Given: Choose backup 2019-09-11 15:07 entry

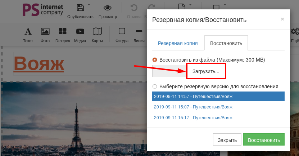Looking at the screenshot, I should [x=193, y=107].
